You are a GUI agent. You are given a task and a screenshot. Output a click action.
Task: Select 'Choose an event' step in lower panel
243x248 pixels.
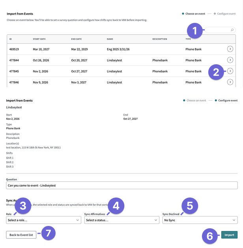(x=194, y=101)
